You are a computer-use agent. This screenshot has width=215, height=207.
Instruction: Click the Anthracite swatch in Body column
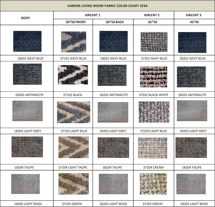pyautogui.click(x=27, y=74)
